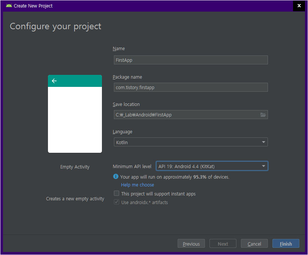Click the 95.3% of devices message
308x255 pixels.
(x=175, y=177)
